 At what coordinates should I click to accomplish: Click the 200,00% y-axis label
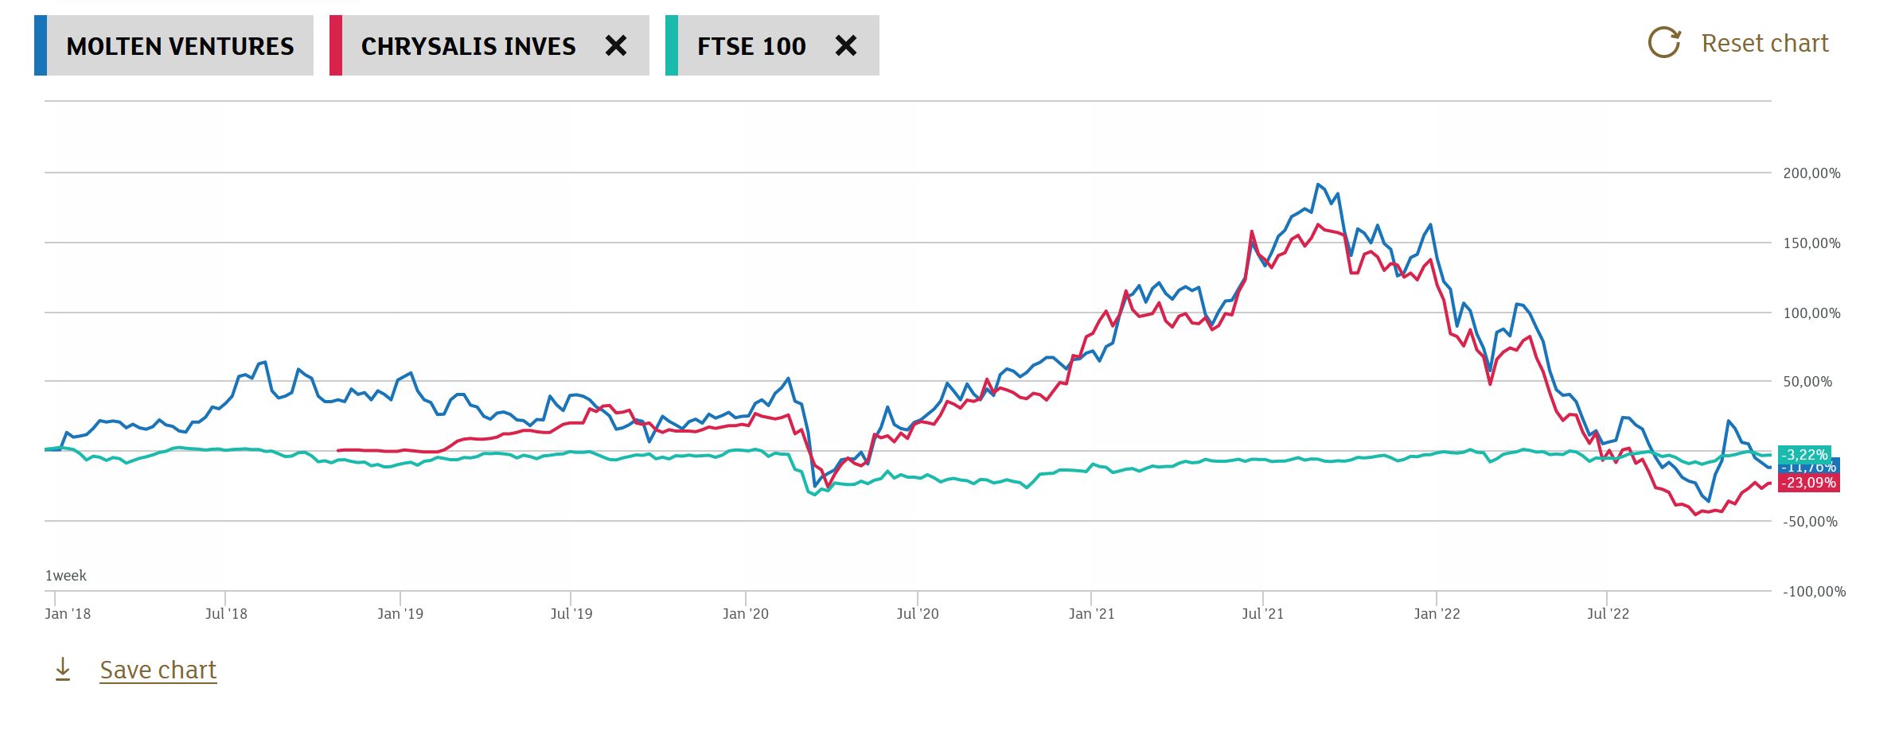pyautogui.click(x=1811, y=173)
